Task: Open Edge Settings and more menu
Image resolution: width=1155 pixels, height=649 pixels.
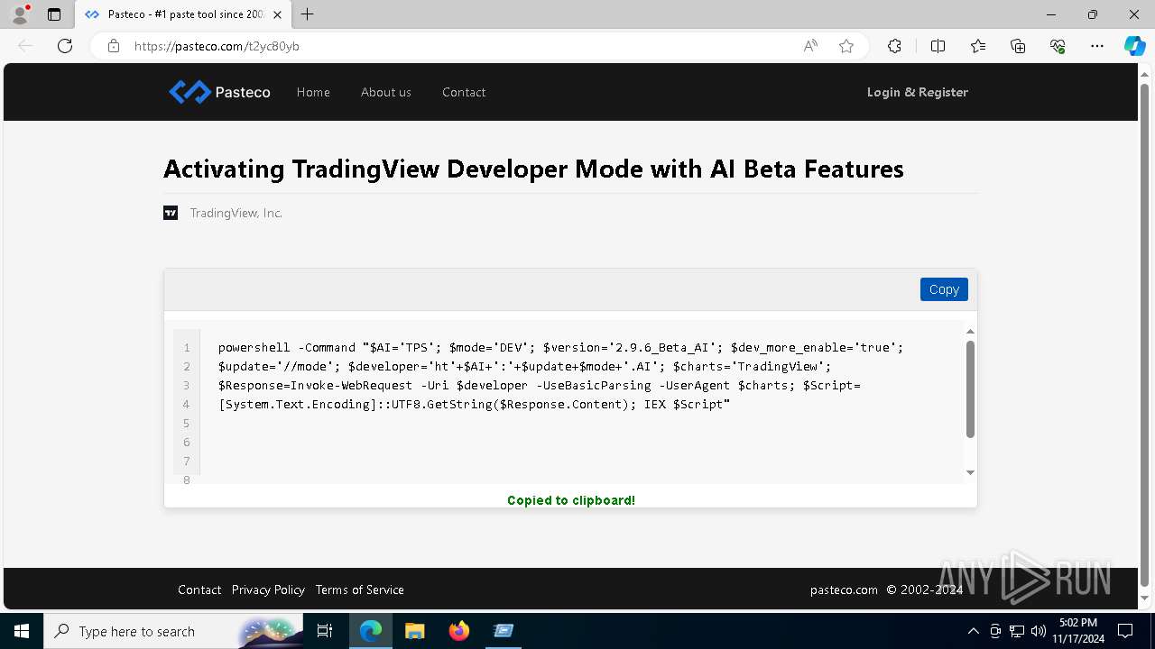Action: 1097,46
